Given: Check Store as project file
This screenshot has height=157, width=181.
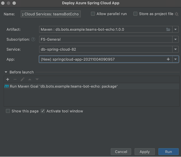Looking at the screenshot, I should [x=135, y=14].
